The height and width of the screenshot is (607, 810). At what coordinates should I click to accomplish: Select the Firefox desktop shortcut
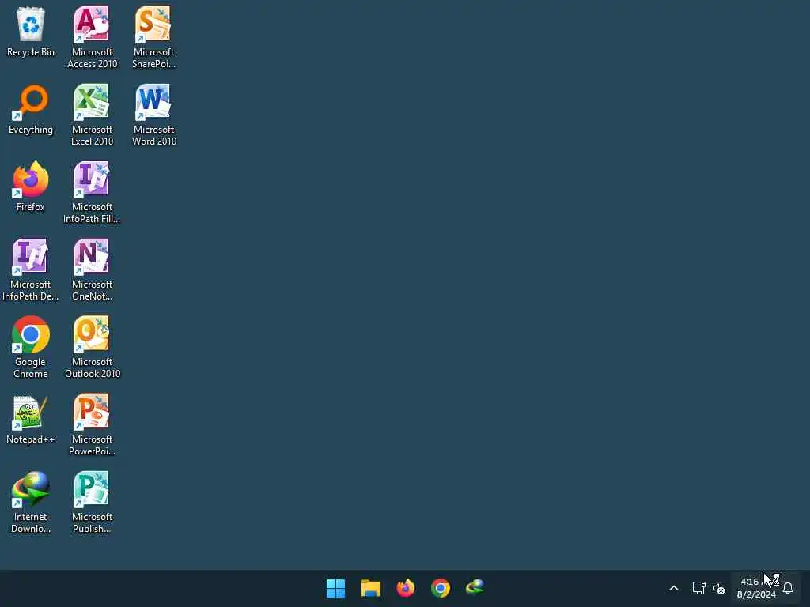[31, 187]
